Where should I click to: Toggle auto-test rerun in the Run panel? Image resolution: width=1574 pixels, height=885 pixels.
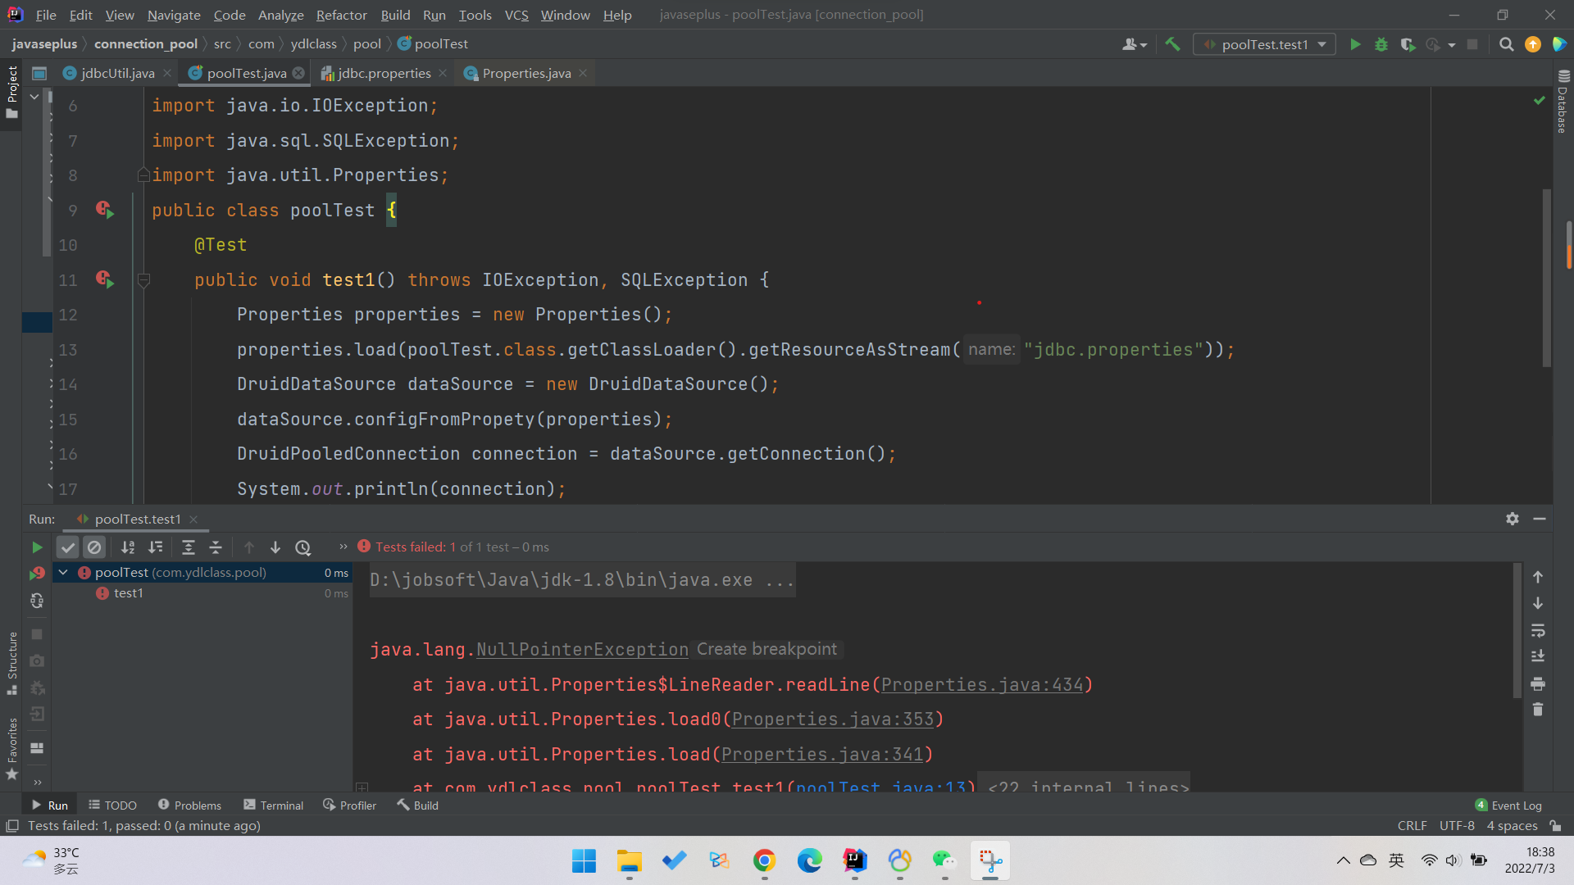click(37, 601)
